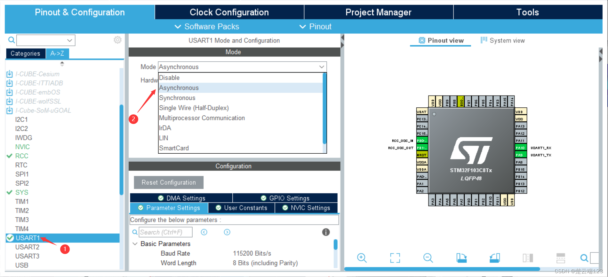
Task: Choose Multiprocessor Communication mode
Action: click(241, 118)
